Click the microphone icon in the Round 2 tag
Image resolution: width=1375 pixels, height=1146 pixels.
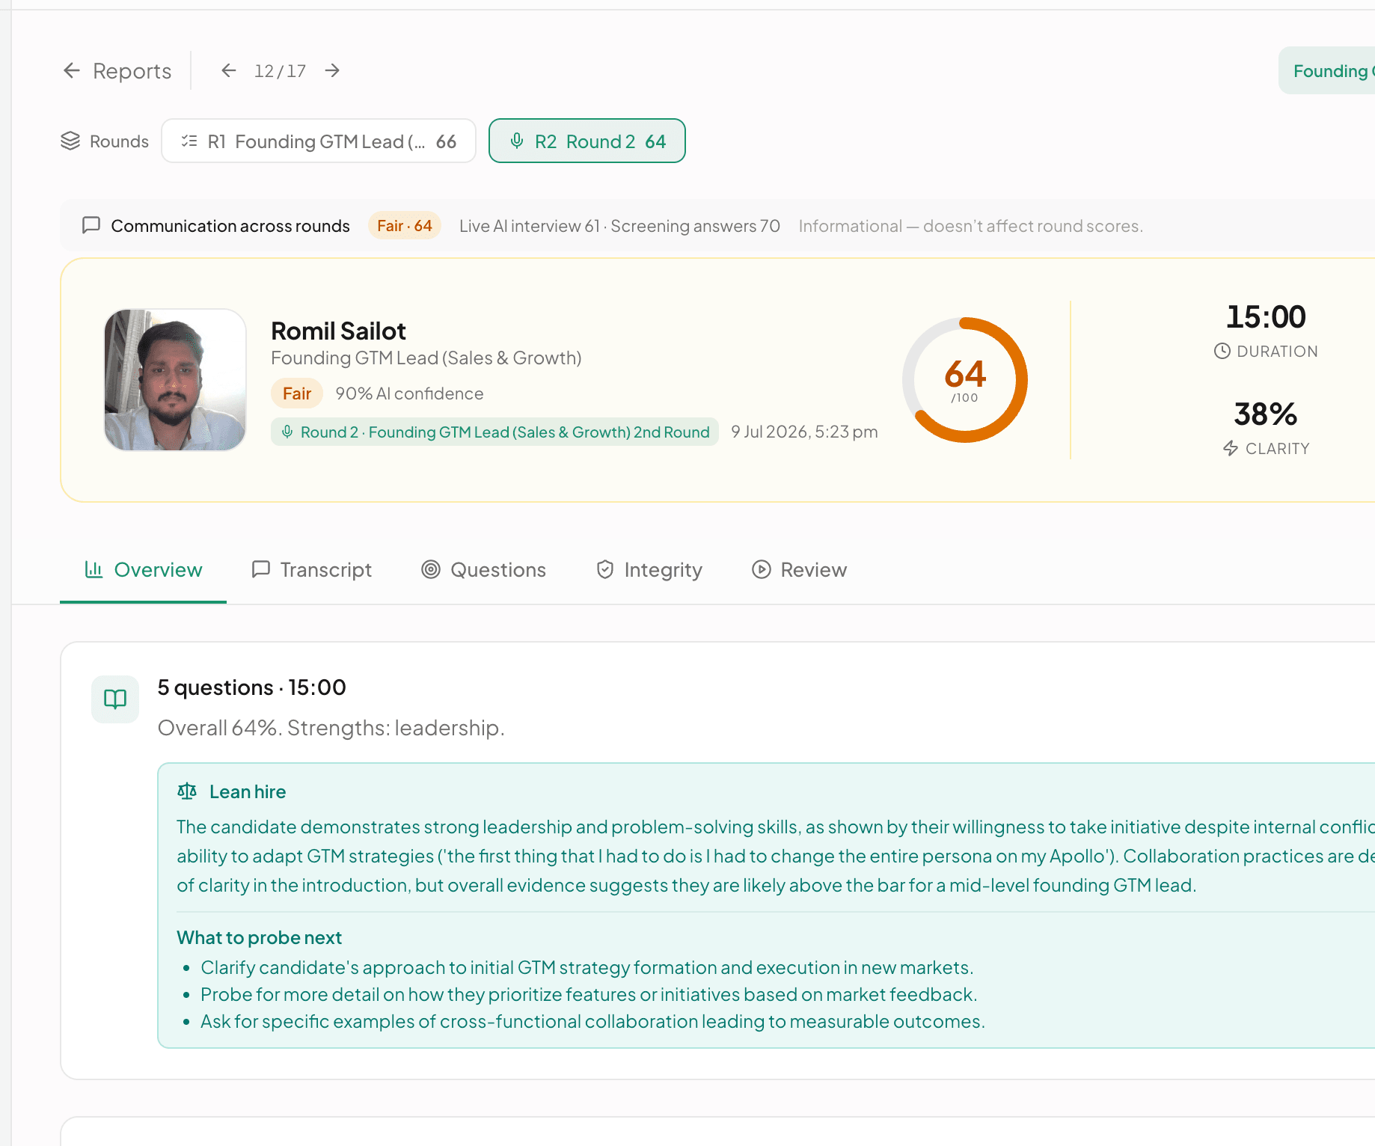(287, 432)
